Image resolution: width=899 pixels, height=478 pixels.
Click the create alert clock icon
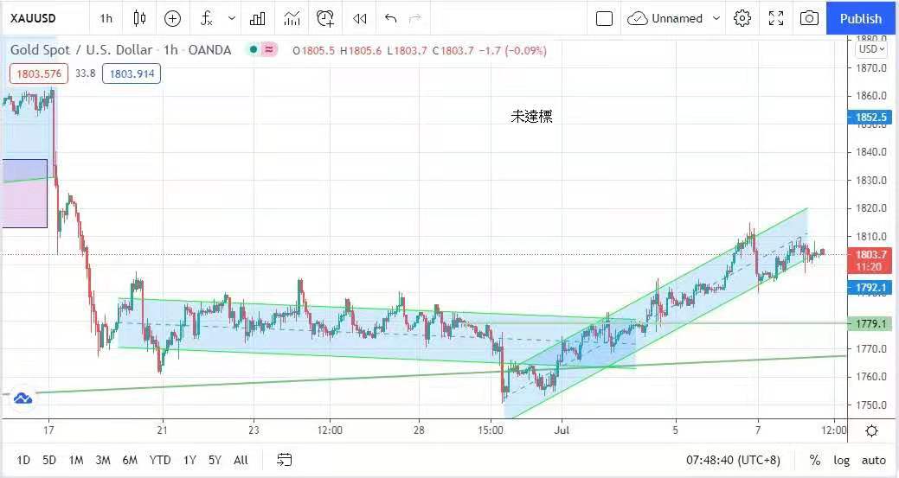(x=325, y=18)
